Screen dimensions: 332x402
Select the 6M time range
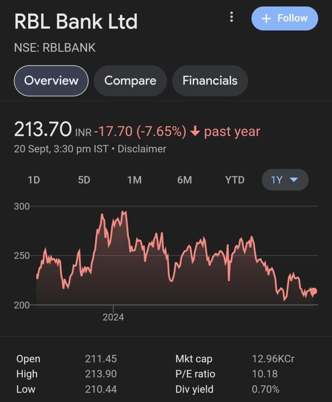click(184, 180)
